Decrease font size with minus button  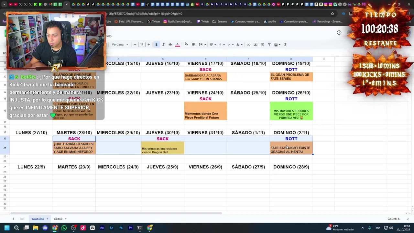pos(135,45)
